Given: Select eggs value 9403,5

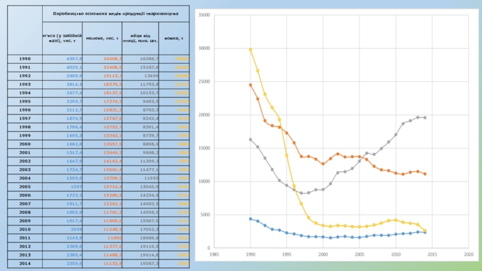Looking at the screenshot, I should pos(151,101).
